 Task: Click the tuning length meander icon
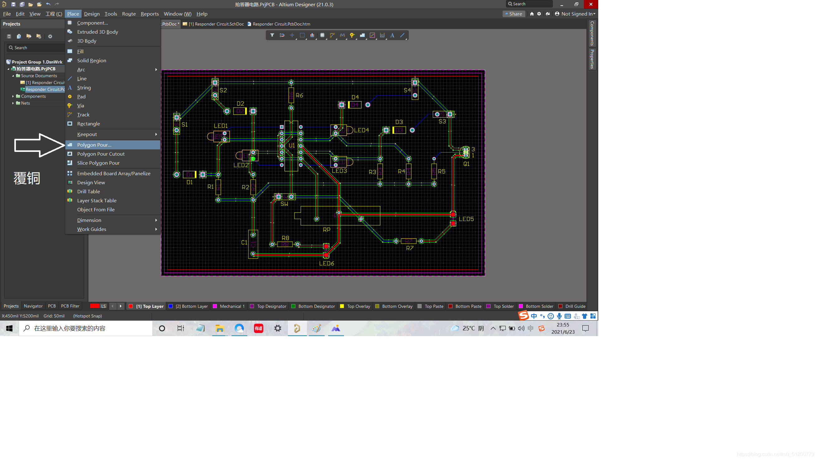pos(342,35)
